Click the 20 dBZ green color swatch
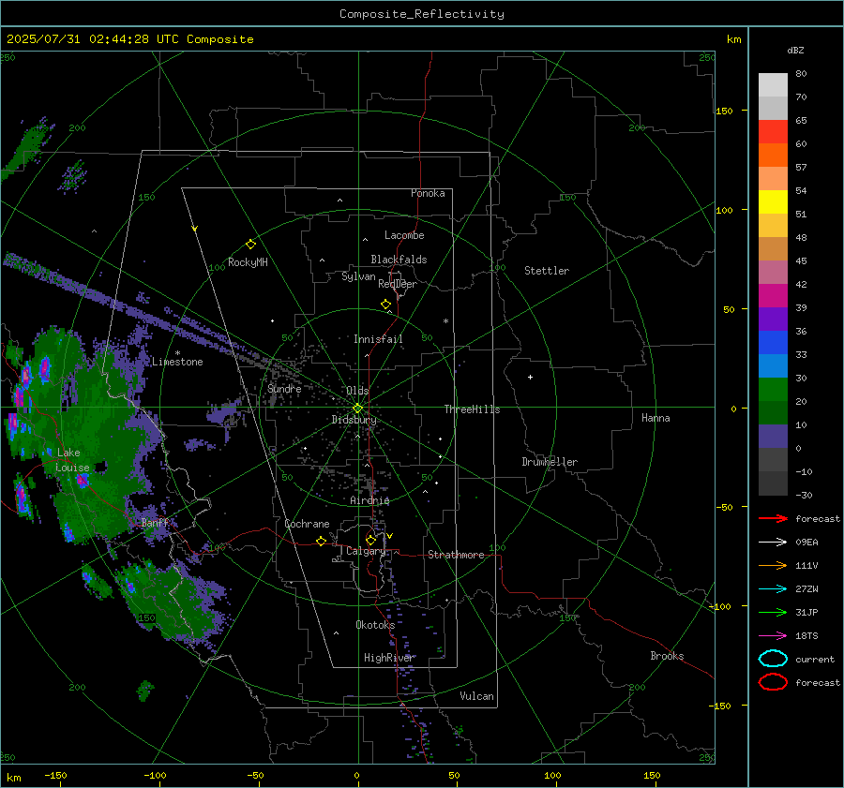844x788 pixels. [x=773, y=390]
